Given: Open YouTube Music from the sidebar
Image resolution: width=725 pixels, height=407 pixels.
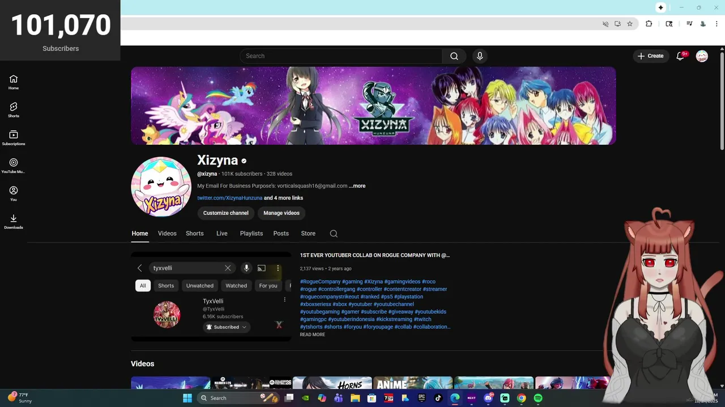Looking at the screenshot, I should pos(14,166).
